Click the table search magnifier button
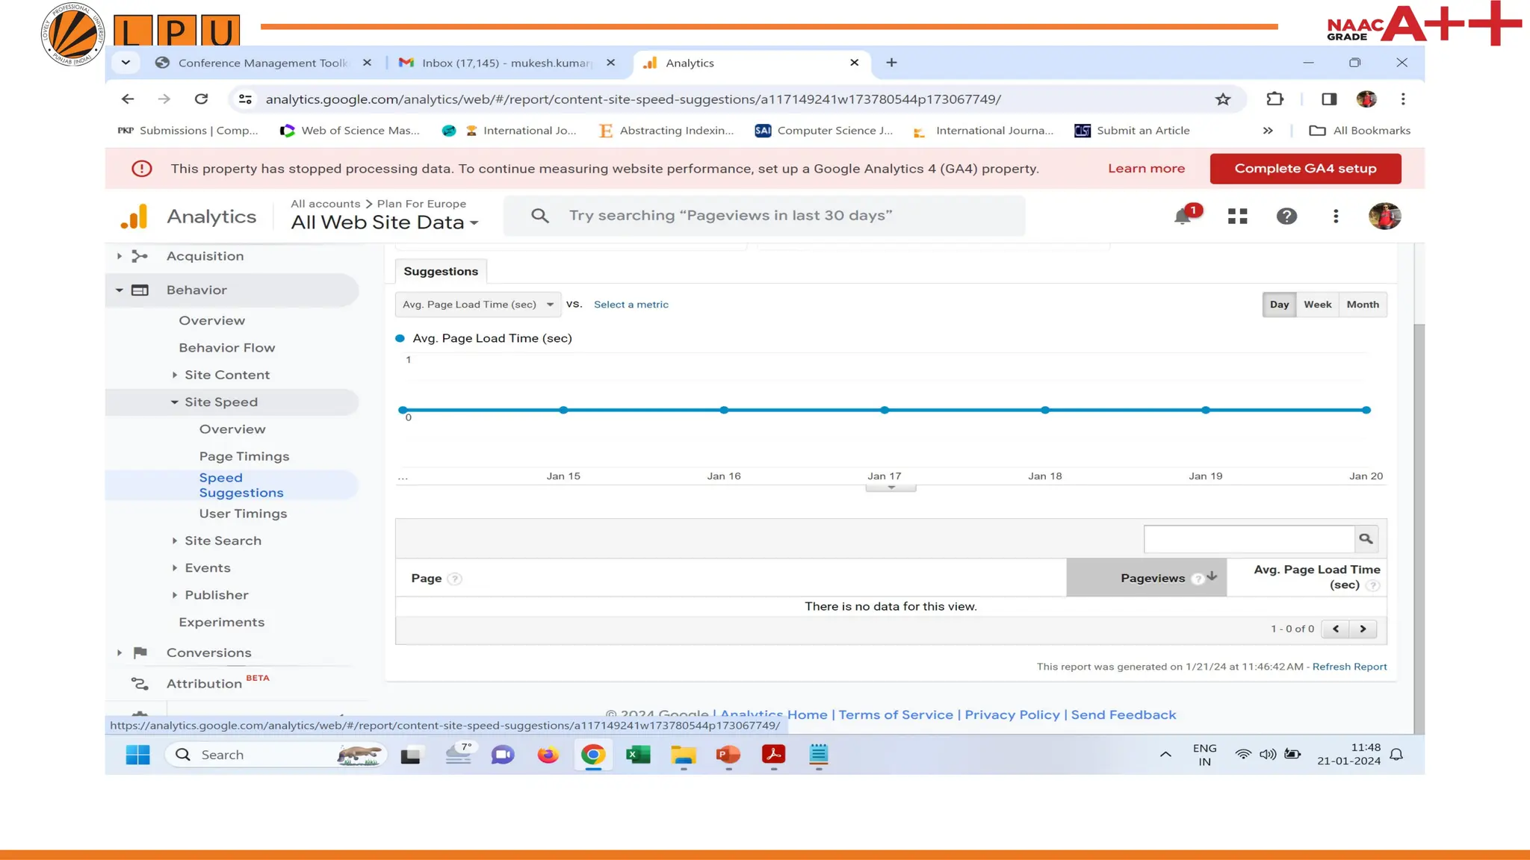 1366,539
